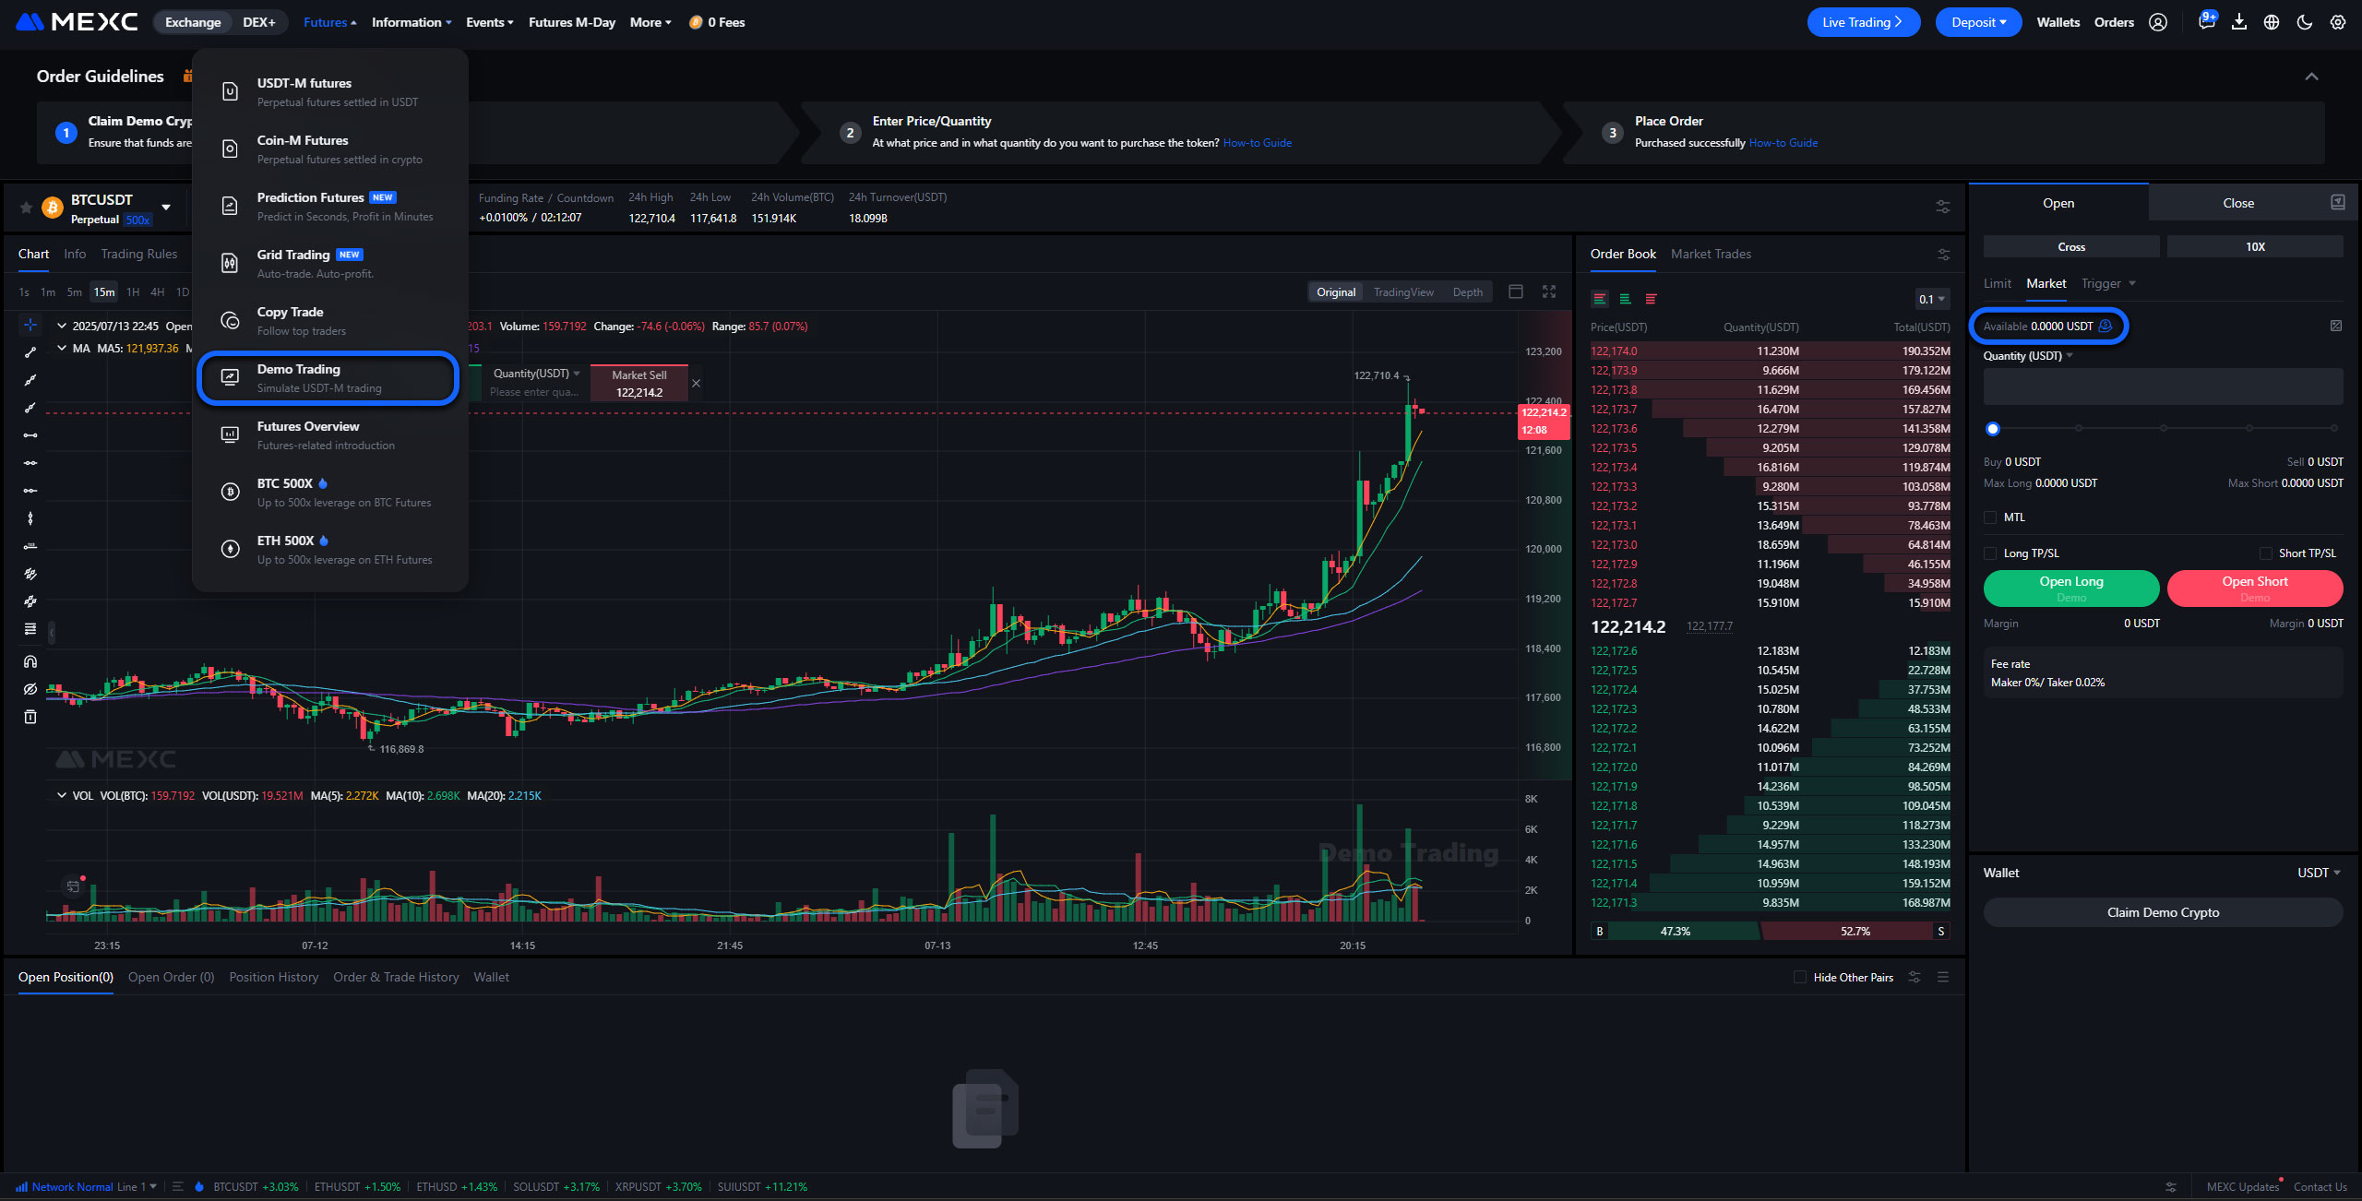
Task: Open language globe icon
Action: pos(2272,22)
